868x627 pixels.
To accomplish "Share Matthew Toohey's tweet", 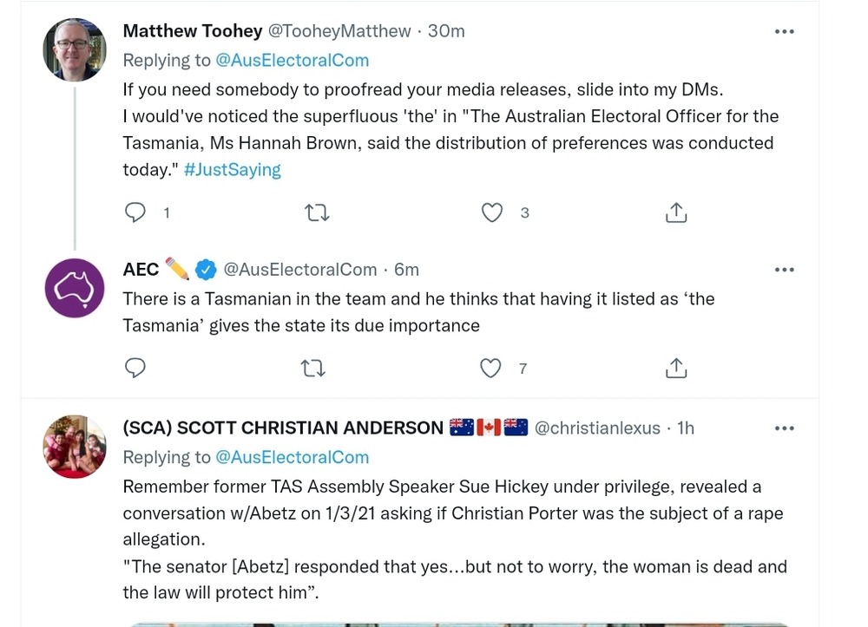I will point(675,212).
